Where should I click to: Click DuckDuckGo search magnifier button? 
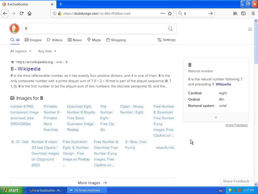[x=170, y=29]
